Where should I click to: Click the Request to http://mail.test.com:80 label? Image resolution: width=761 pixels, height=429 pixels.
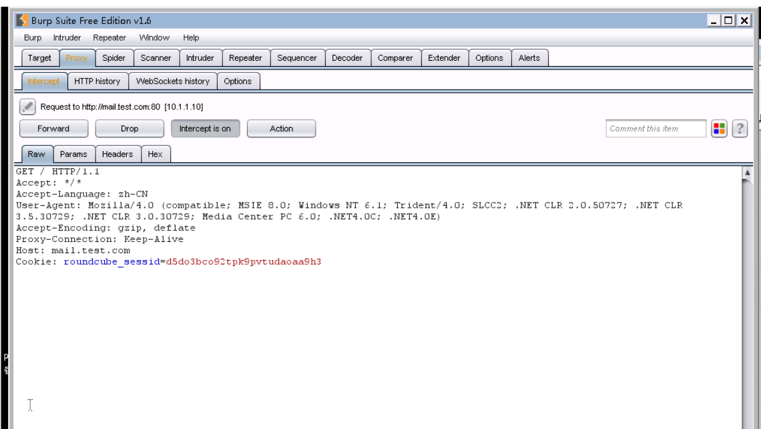tap(121, 107)
